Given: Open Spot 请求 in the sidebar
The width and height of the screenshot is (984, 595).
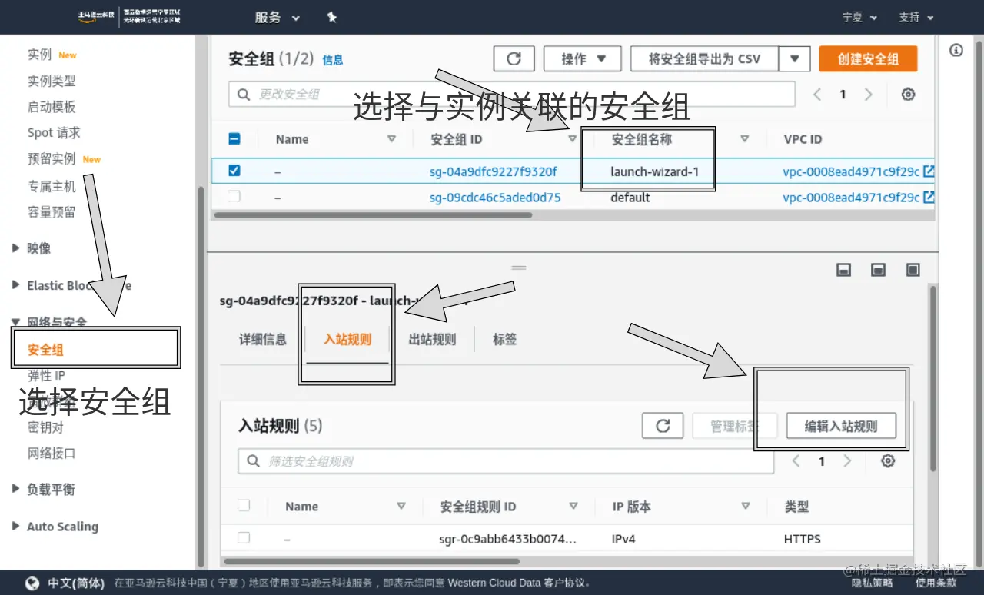Looking at the screenshot, I should tap(54, 133).
